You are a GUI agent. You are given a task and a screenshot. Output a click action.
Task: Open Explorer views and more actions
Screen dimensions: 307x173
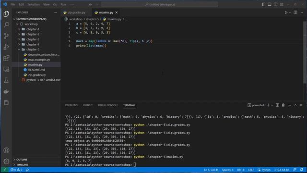(55, 12)
